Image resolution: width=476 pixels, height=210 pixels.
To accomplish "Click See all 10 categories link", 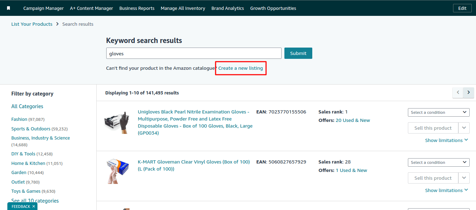I will (x=35, y=201).
